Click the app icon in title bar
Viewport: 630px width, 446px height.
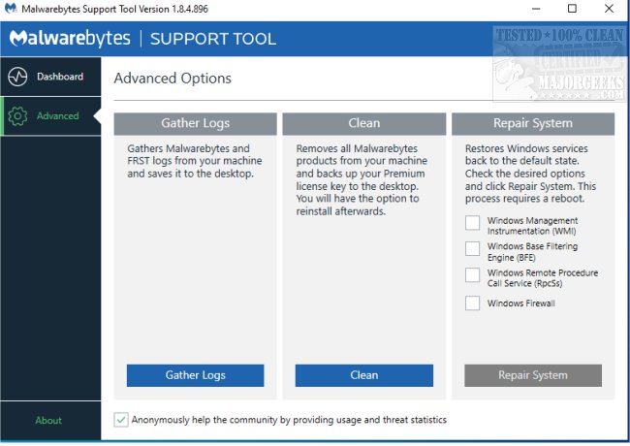tap(12, 9)
